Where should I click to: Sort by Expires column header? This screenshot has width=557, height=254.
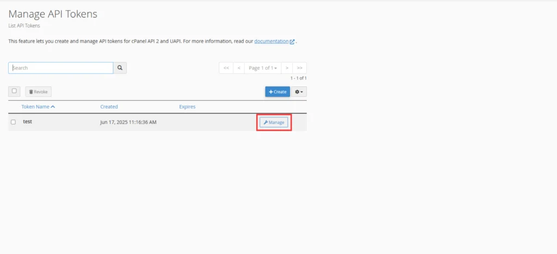(x=187, y=107)
